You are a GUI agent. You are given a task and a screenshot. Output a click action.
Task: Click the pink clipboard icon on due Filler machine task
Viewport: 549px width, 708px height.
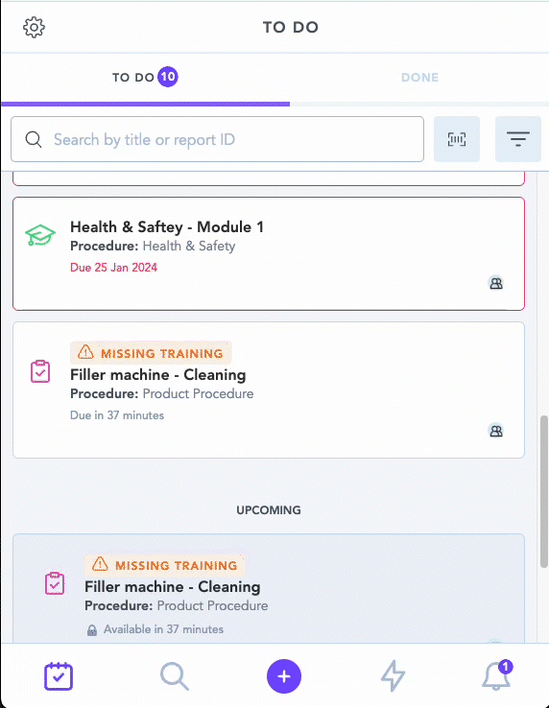(x=40, y=371)
